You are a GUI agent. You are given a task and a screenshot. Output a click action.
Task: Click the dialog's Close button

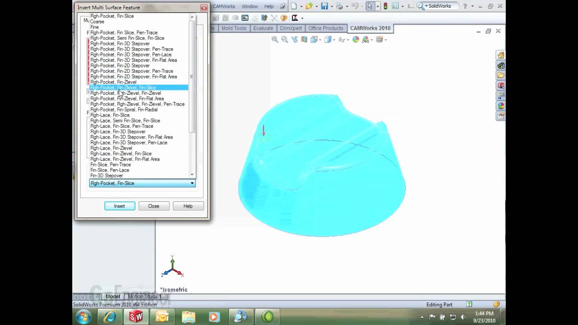(154, 206)
